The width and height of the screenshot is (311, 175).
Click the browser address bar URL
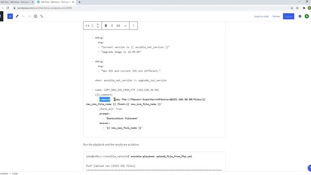click(x=44, y=8)
